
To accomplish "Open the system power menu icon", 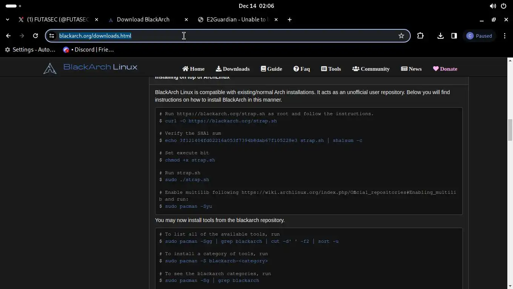I will [x=504, y=6].
